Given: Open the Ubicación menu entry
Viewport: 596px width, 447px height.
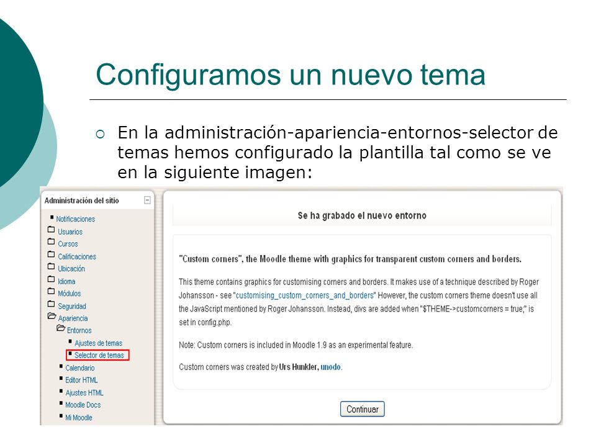Looking at the screenshot, I should coord(71,268).
